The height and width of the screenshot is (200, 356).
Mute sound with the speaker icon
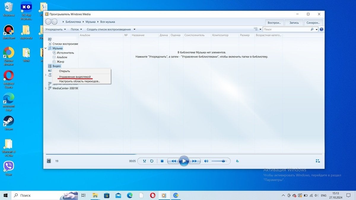tap(206, 161)
